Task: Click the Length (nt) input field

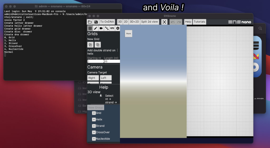Action: [x=112, y=61]
